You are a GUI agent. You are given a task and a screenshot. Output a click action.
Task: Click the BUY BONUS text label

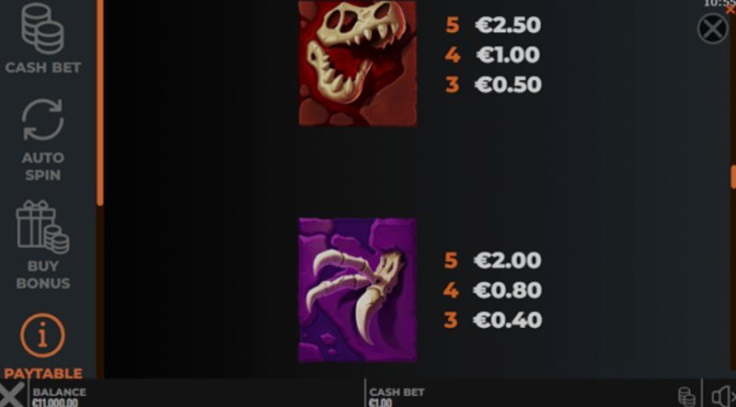pyautogui.click(x=42, y=275)
